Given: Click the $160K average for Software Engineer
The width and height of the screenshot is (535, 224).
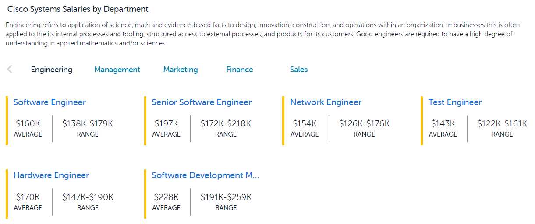Looking at the screenshot, I should click(28, 124).
